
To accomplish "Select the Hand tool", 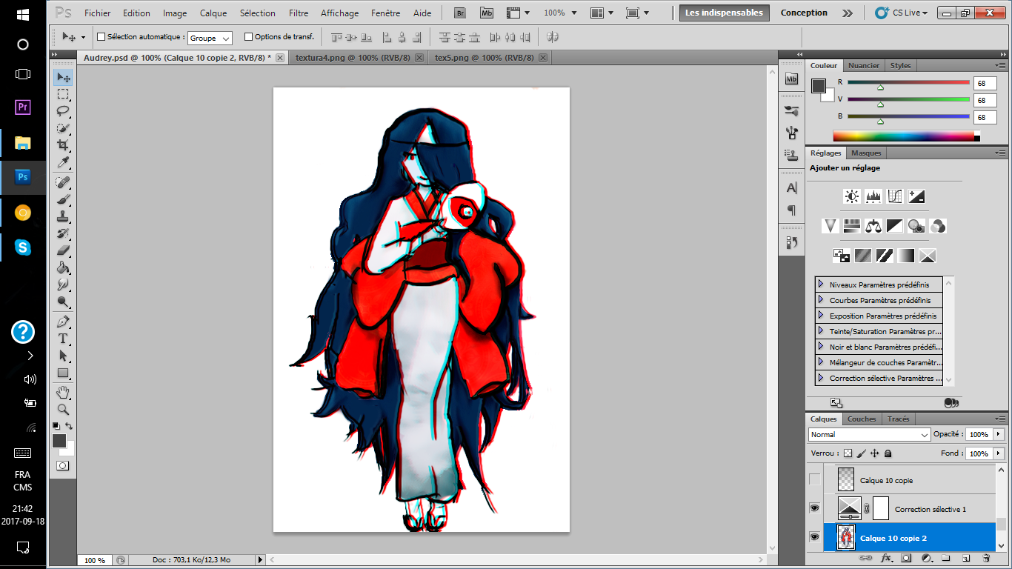I will pyautogui.click(x=63, y=392).
